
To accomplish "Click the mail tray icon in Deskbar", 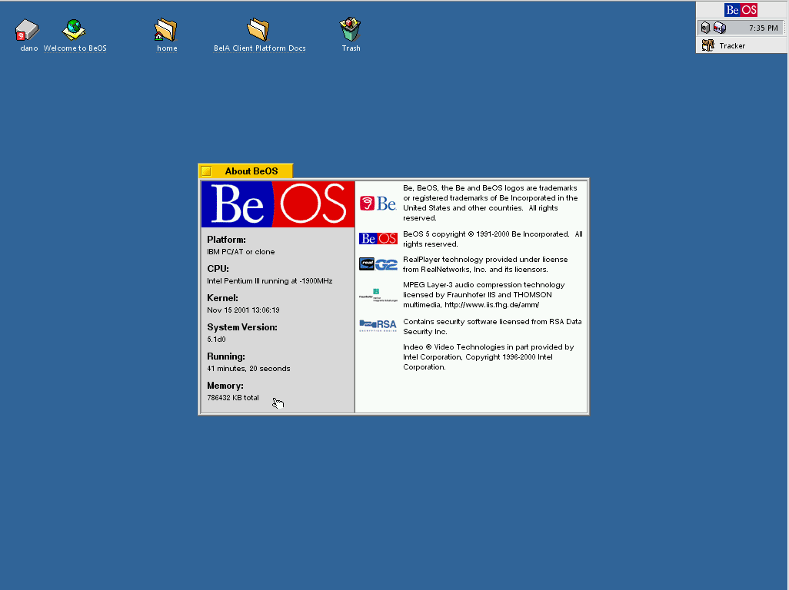I will 720,28.
